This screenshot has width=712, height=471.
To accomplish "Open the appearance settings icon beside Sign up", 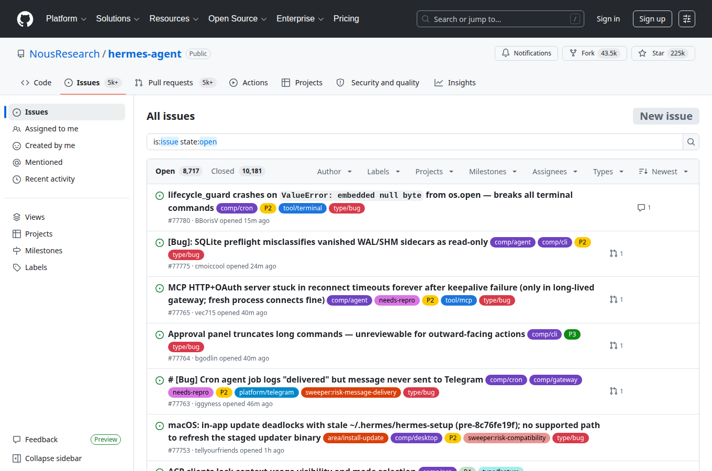I will 687,19.
